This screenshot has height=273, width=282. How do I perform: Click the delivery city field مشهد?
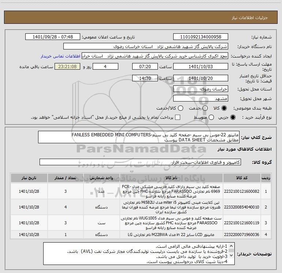[201, 99]
